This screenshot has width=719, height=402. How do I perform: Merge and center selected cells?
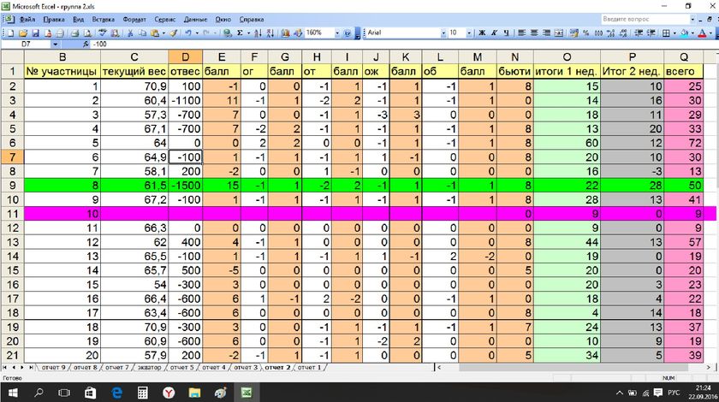pos(559,33)
